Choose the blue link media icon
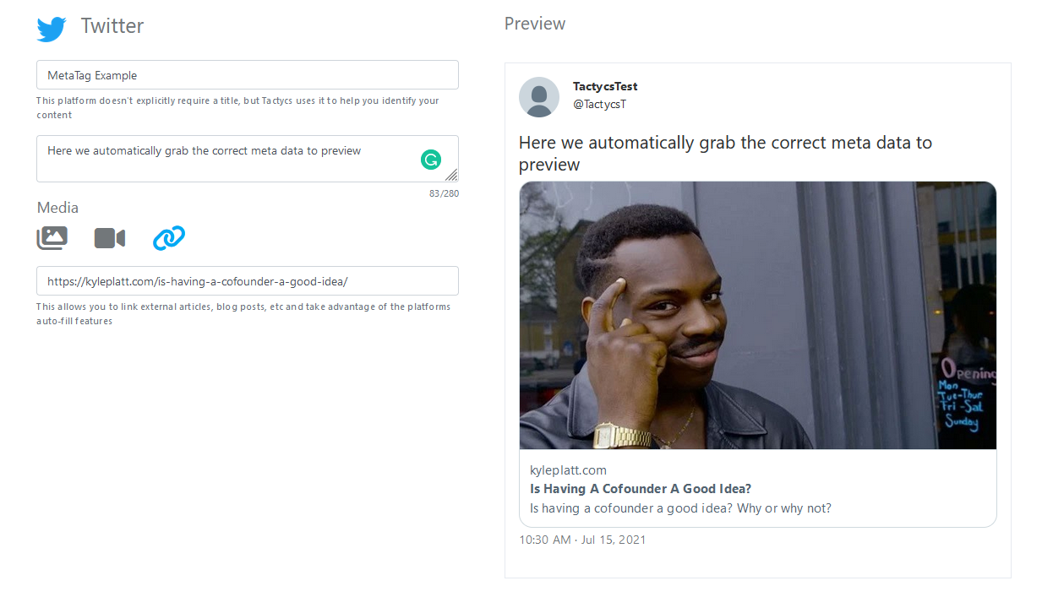 169,238
